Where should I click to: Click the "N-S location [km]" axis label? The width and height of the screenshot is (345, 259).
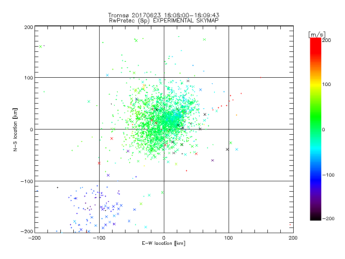[x=15, y=129]
